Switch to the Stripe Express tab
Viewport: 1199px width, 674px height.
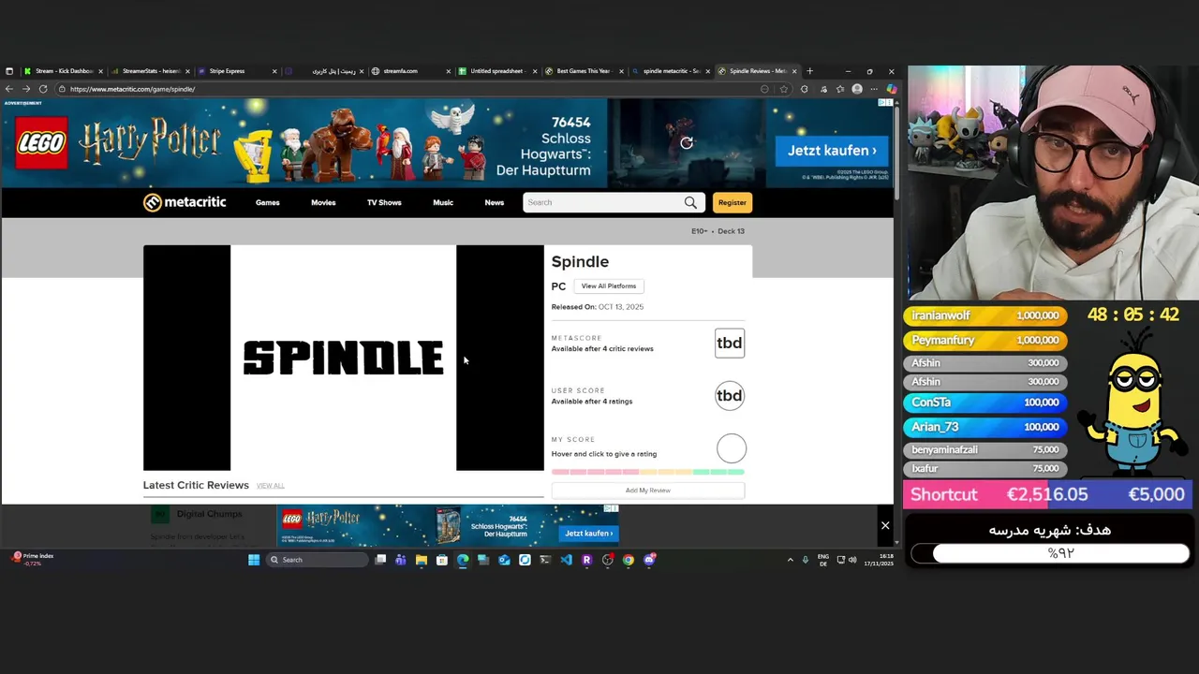[x=238, y=71]
